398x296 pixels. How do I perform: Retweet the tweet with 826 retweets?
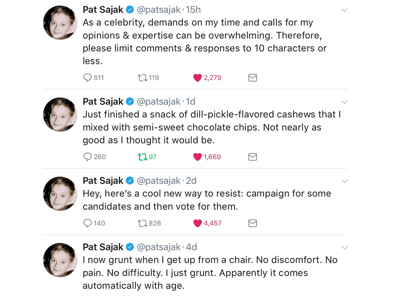(x=142, y=223)
